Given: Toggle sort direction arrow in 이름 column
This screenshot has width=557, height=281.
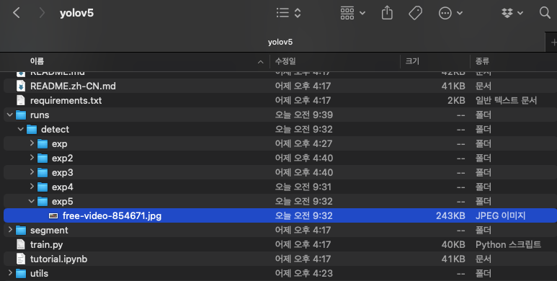Looking at the screenshot, I should [260, 62].
